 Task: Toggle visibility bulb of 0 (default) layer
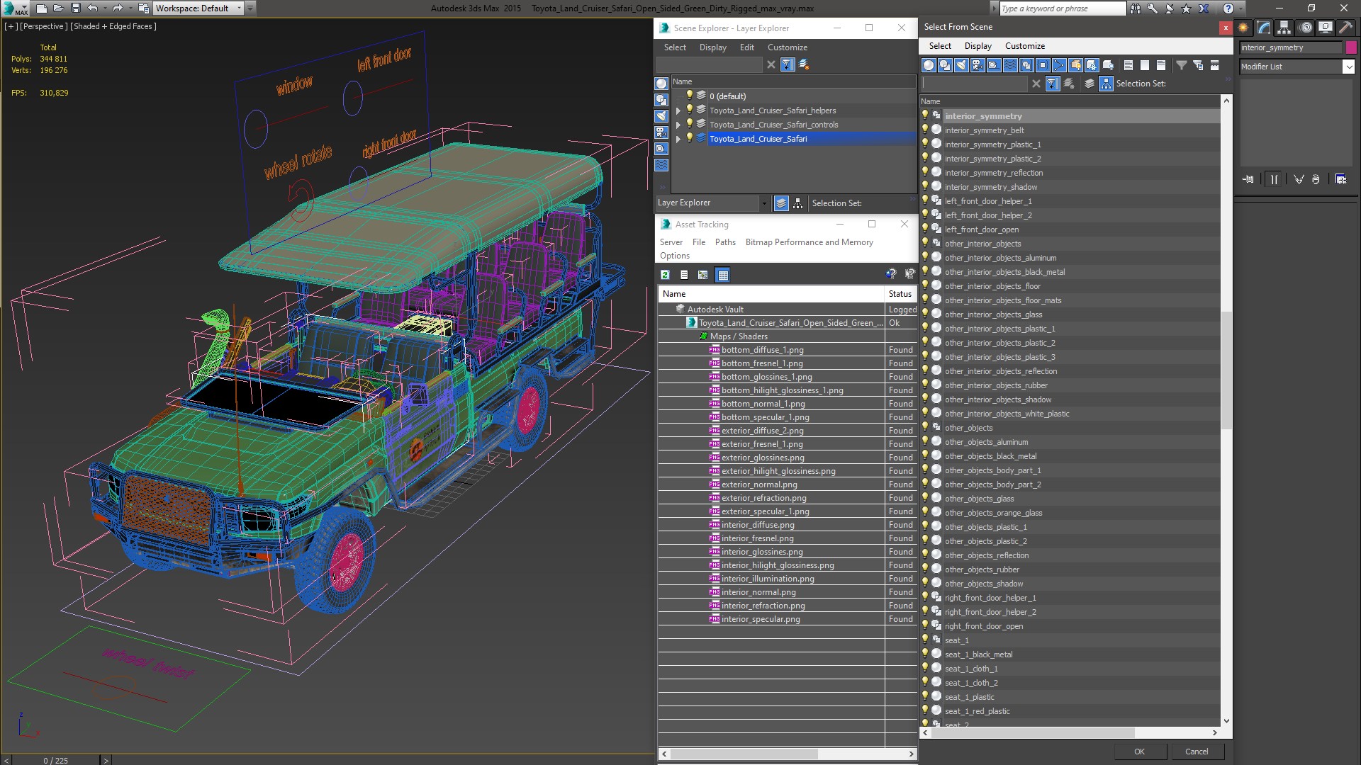(x=688, y=96)
